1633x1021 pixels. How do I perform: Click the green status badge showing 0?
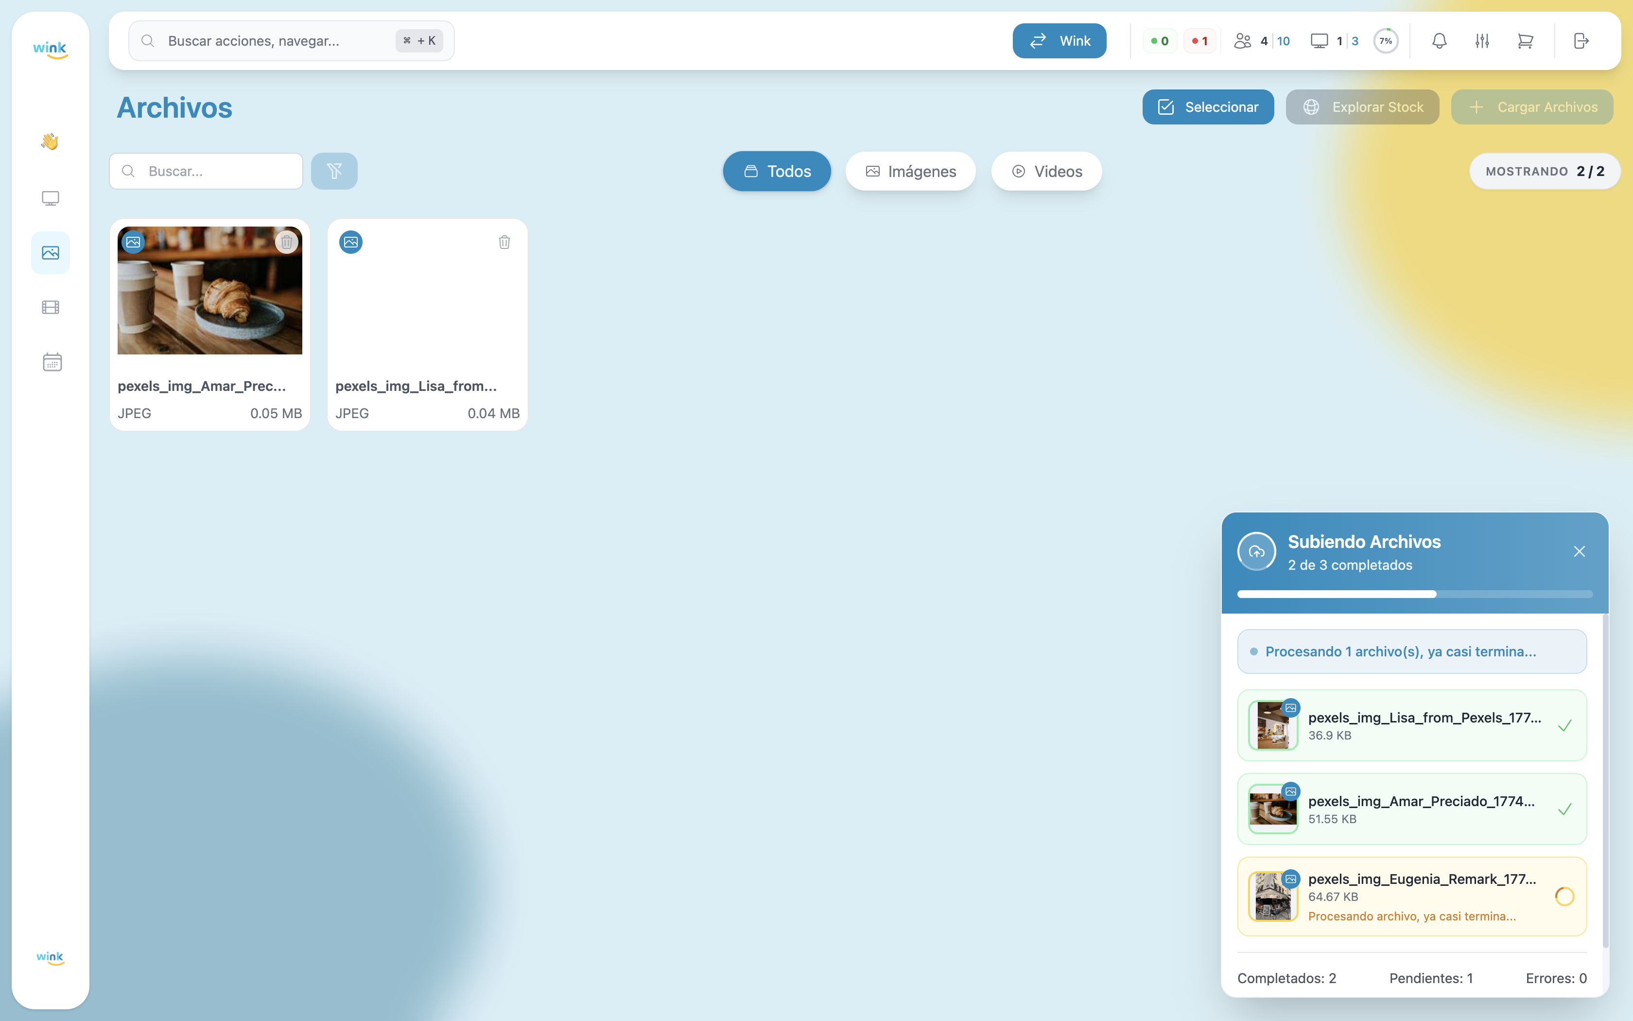click(x=1159, y=41)
